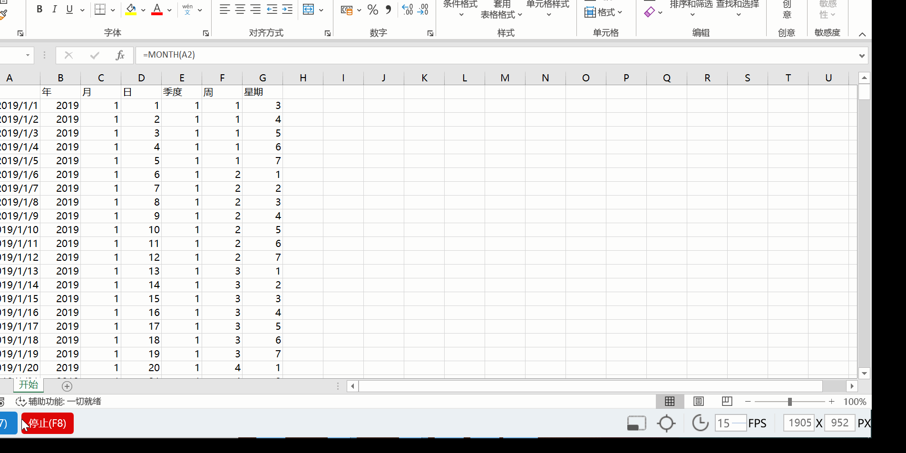
Task: Open the Name Box dropdown
Action: point(28,55)
